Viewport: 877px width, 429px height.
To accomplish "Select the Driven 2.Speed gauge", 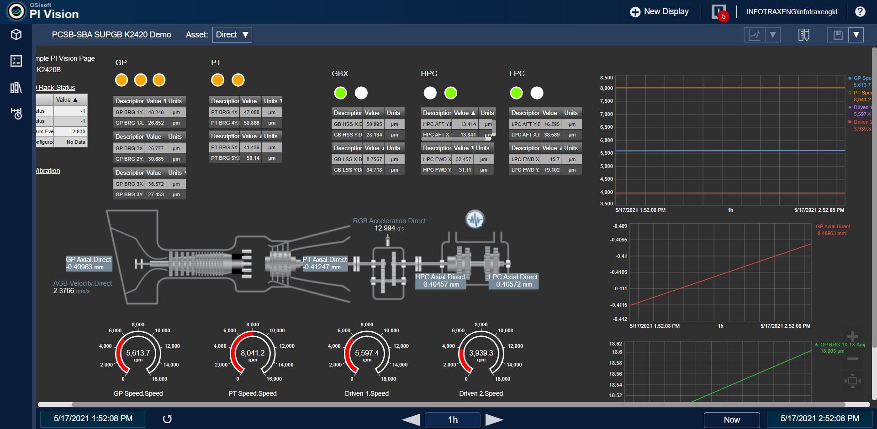I will point(481,358).
